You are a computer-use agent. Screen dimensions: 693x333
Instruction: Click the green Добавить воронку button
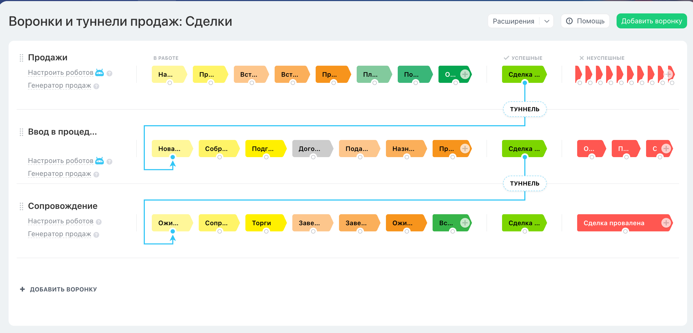tap(651, 21)
